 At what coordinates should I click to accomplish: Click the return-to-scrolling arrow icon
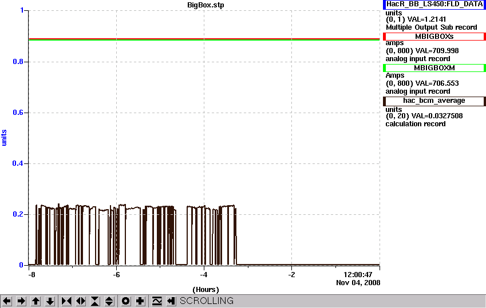[171, 301]
